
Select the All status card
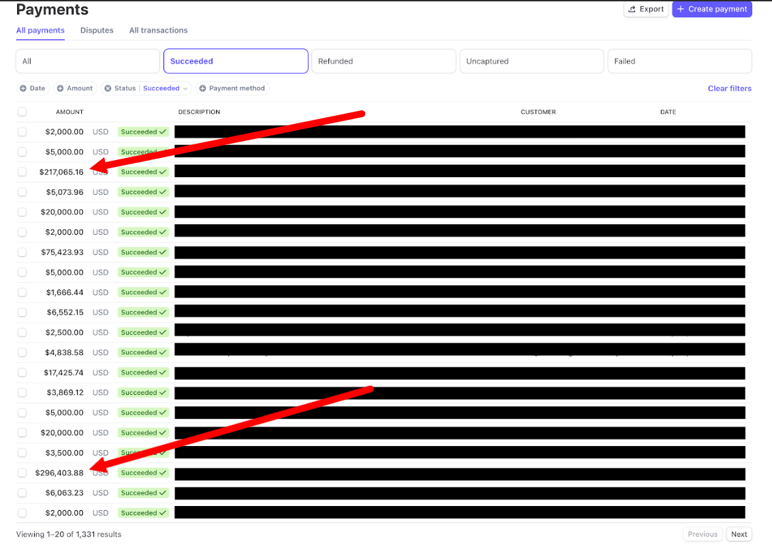[88, 61]
